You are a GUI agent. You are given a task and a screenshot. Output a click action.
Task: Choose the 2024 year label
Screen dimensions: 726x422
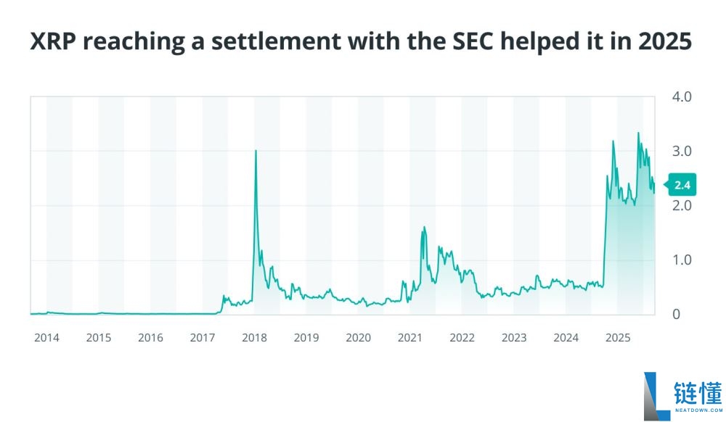566,338
